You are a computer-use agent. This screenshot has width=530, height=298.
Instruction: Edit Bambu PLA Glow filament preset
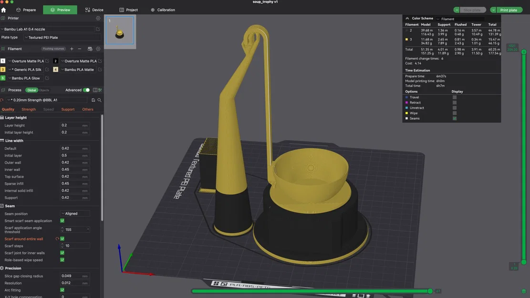coord(47,78)
